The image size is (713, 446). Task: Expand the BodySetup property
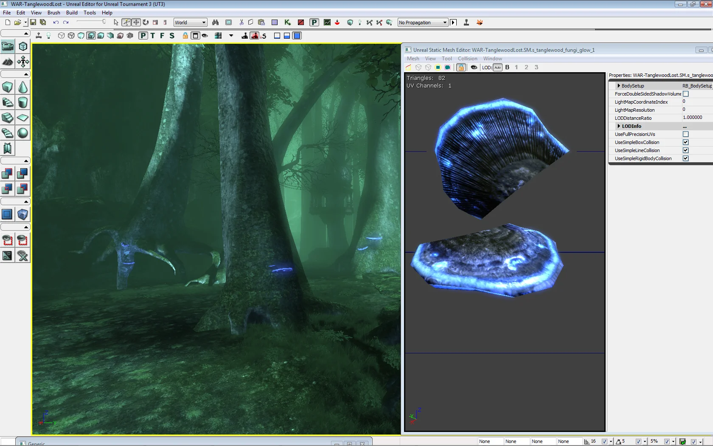[619, 86]
